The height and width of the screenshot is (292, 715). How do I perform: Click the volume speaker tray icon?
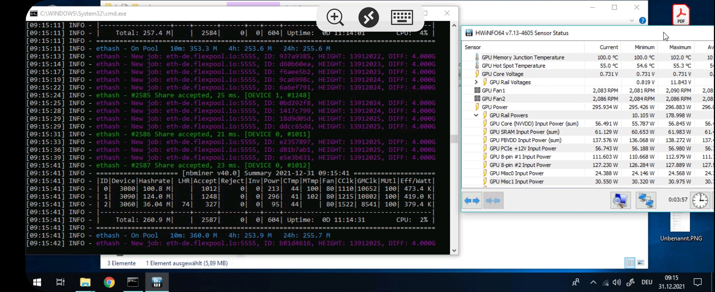pos(616,283)
